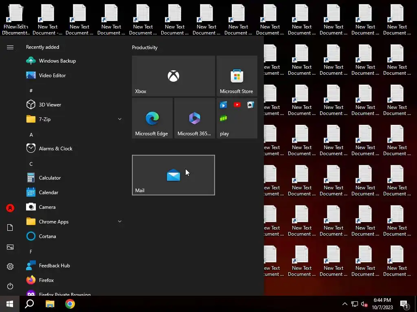This screenshot has height=312, width=417.
Task: Open Power options in Start sidebar
Action: pyautogui.click(x=10, y=286)
